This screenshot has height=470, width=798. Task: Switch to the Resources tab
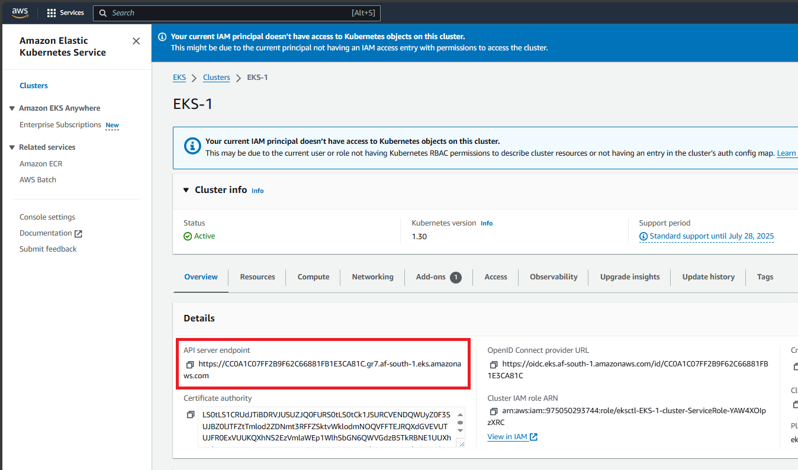click(258, 277)
